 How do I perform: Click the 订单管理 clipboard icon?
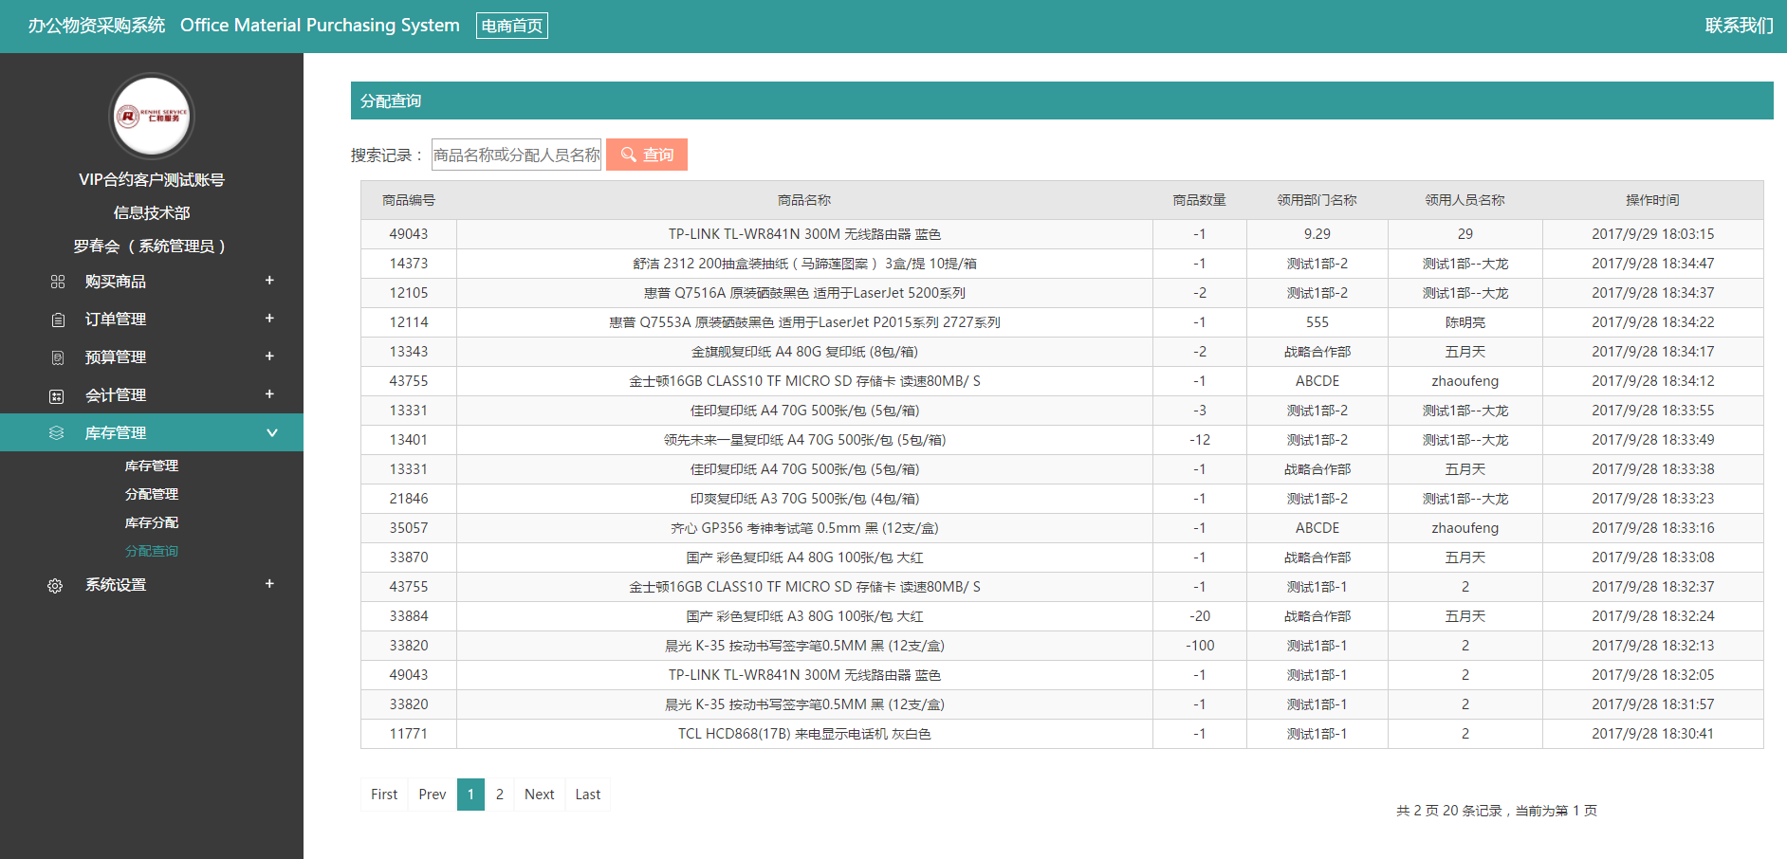(58, 320)
